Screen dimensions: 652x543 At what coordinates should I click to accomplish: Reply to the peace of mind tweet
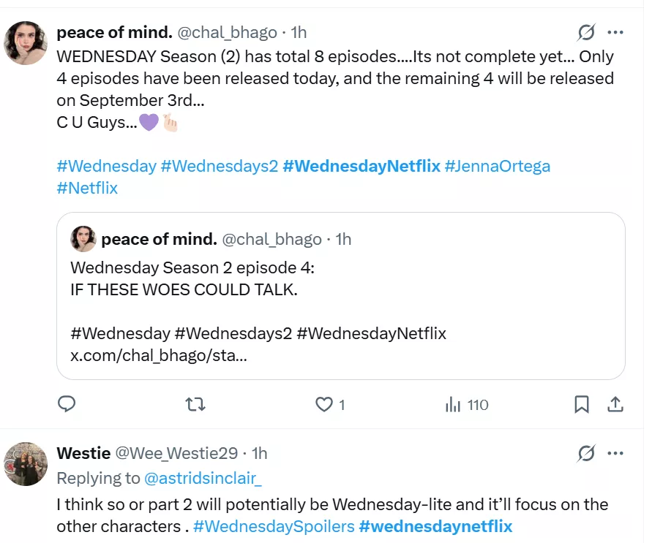[67, 404]
